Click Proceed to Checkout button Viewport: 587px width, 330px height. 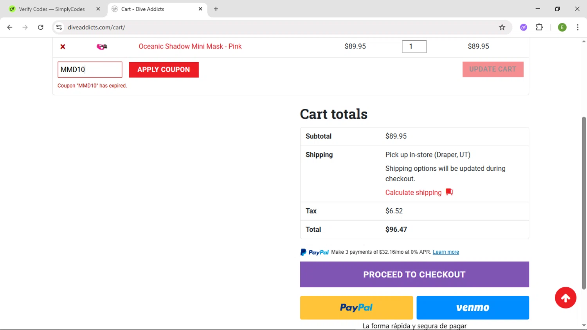coord(414,274)
